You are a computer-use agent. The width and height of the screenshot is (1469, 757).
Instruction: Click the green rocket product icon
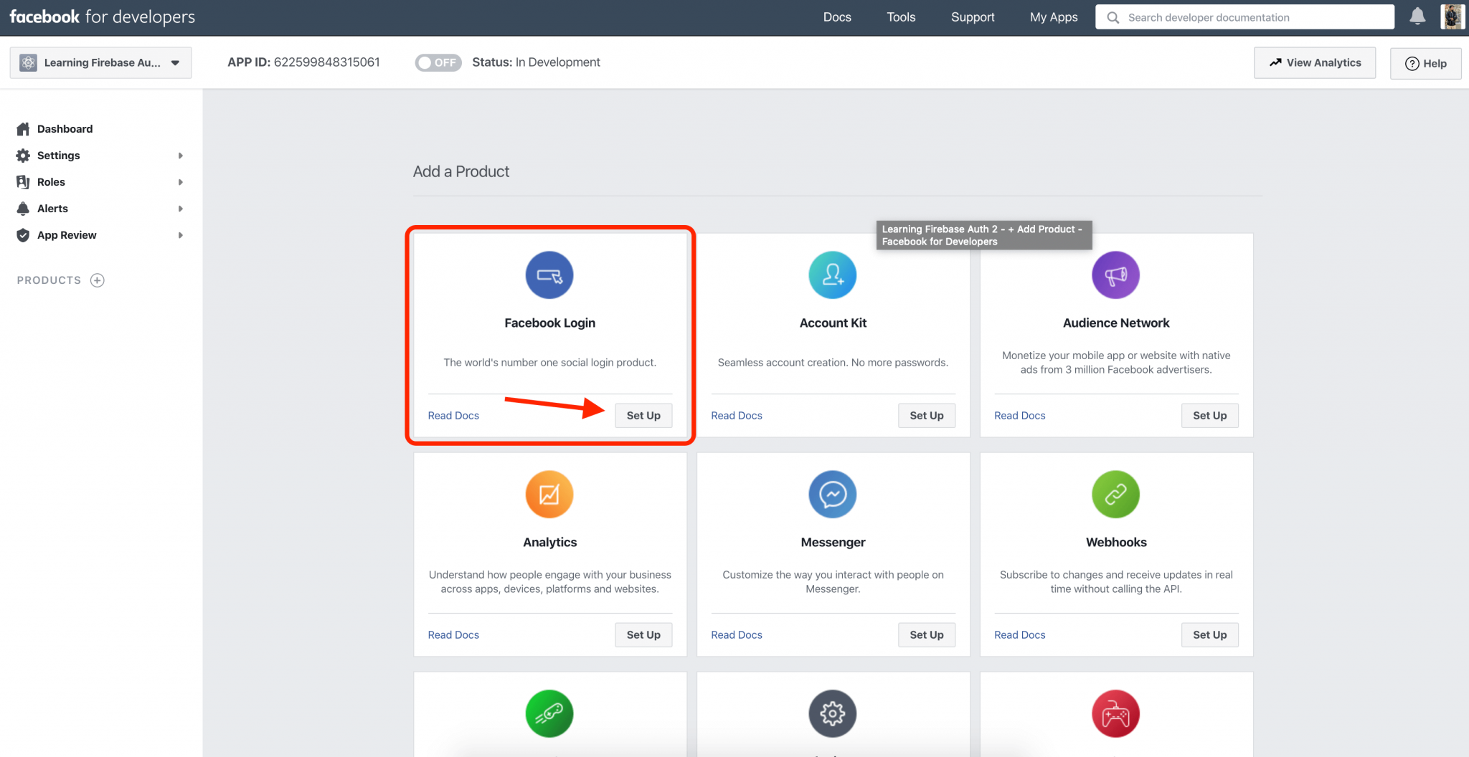pos(549,714)
